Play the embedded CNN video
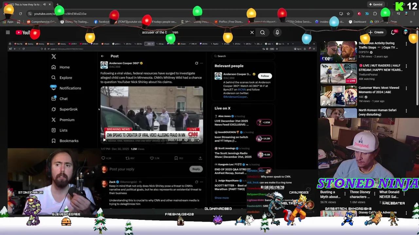This screenshot has width=419, height=235. coord(105,140)
